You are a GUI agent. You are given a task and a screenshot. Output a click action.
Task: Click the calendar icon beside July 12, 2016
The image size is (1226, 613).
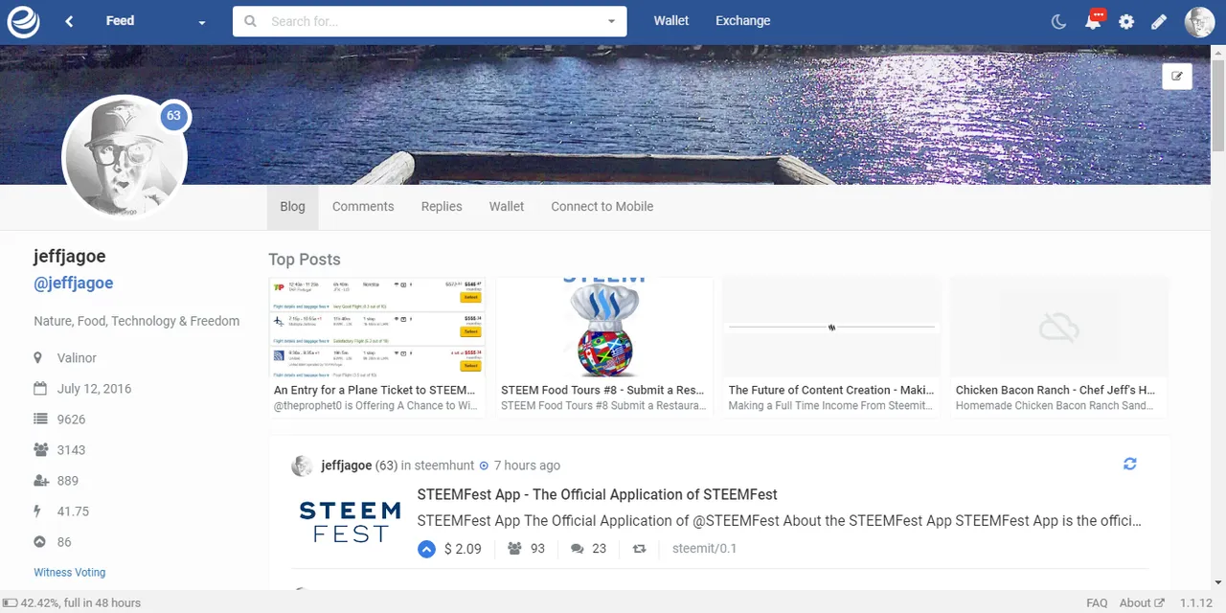(39, 388)
